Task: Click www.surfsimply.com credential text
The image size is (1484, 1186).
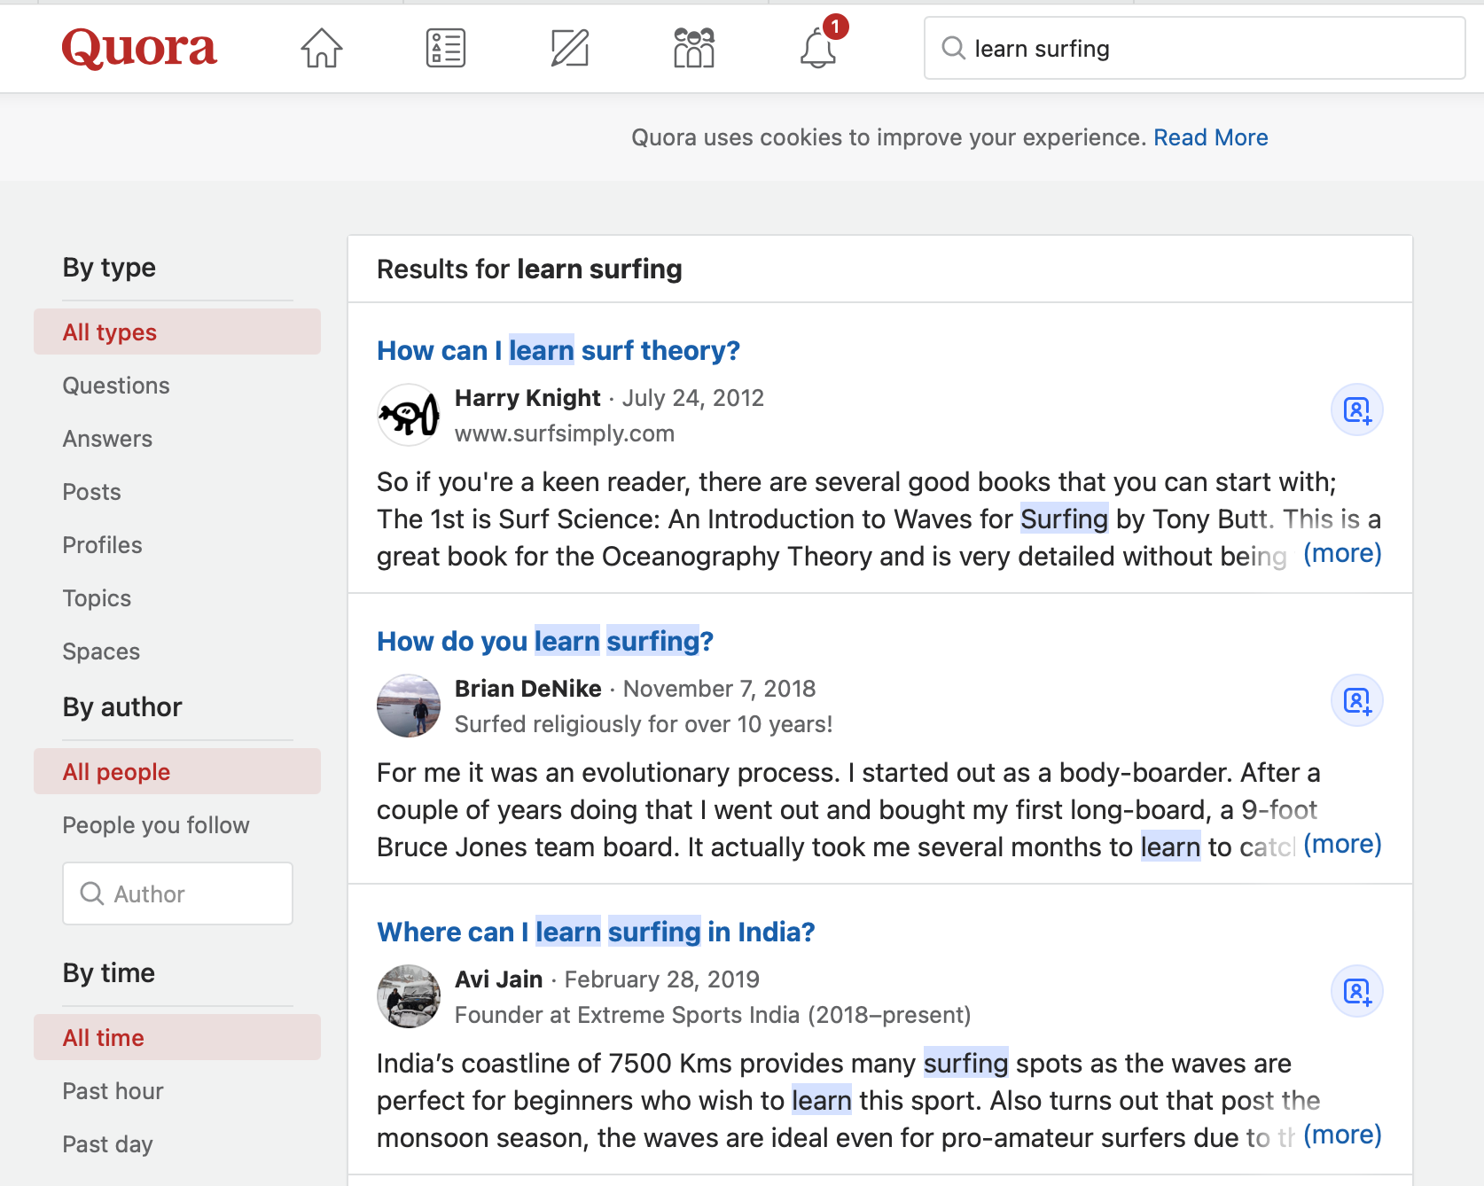Action: pyautogui.click(x=564, y=433)
